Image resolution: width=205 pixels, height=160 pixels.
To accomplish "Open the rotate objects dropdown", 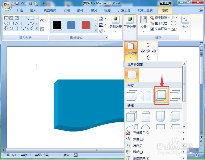I will [x=174, y=29].
